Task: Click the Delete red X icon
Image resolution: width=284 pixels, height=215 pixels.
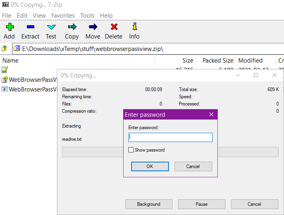Action: [114, 27]
